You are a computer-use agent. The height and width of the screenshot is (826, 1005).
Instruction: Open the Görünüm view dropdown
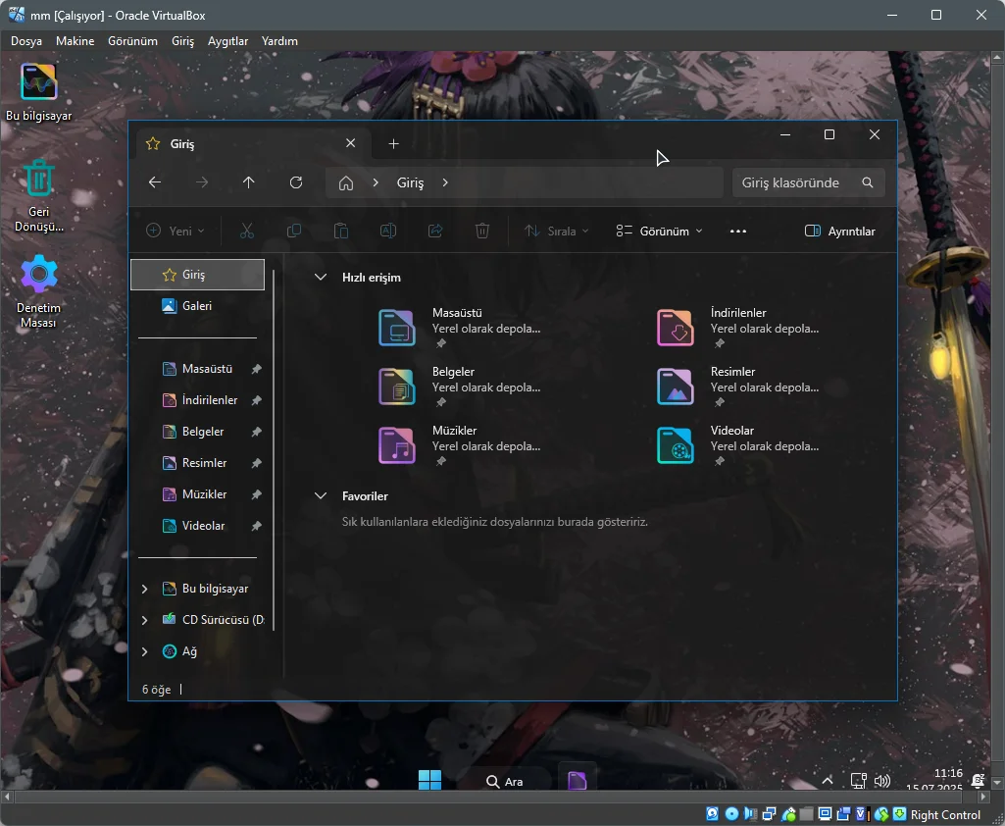pyautogui.click(x=659, y=232)
